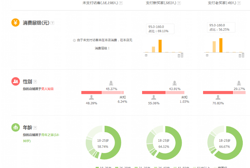250x168 pixels.
Task: Select tallest orange bar in 支付新买家 chart
Action: [160, 46]
